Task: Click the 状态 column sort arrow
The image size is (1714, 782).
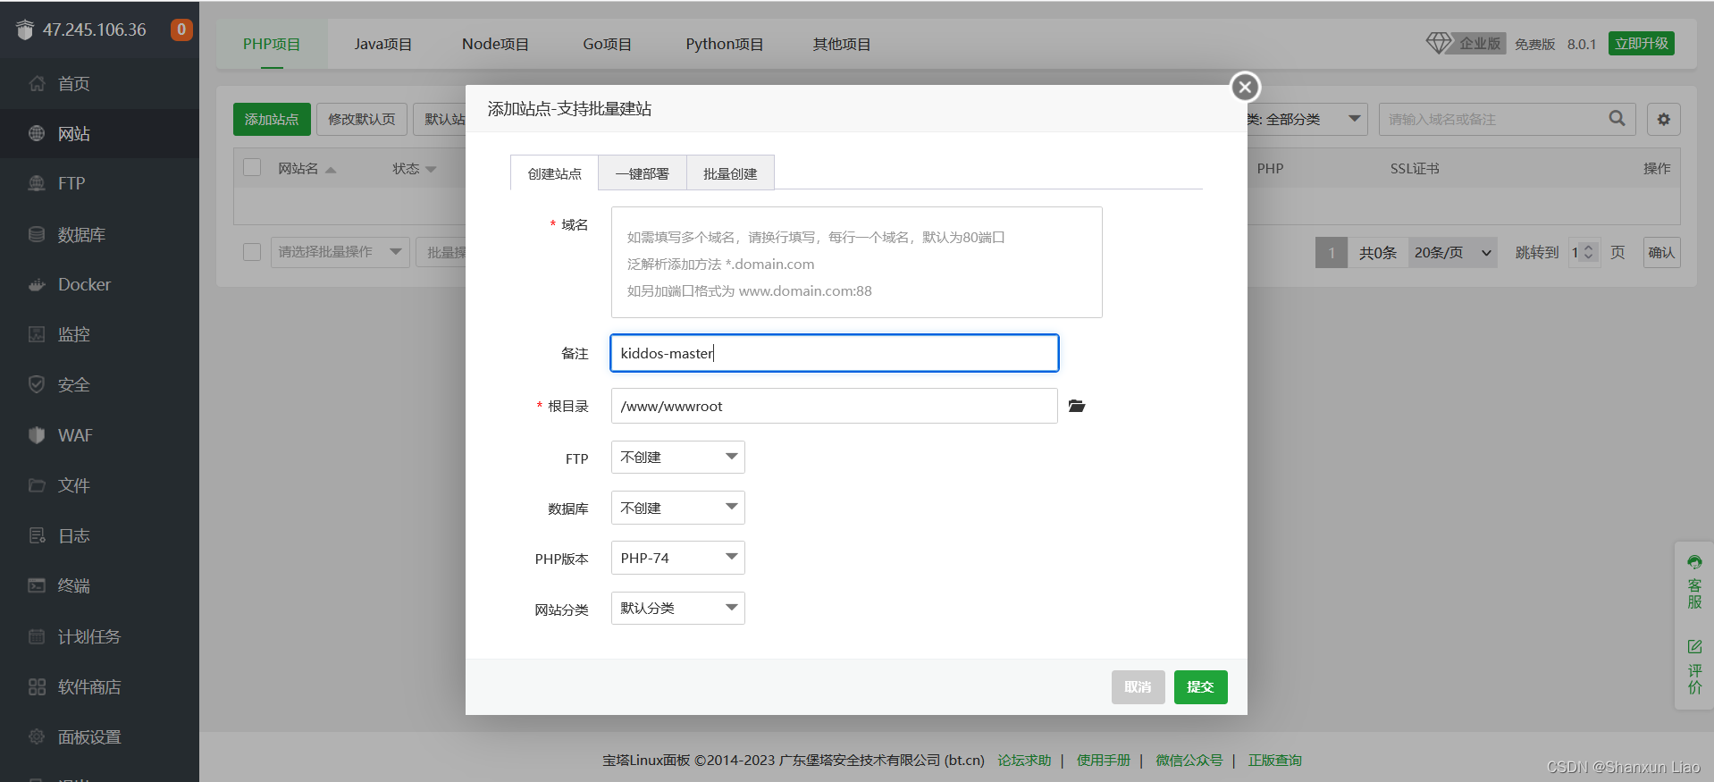Action: [x=431, y=169]
